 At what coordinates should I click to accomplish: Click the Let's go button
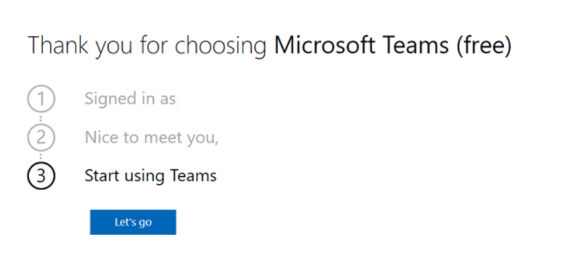coord(133,222)
